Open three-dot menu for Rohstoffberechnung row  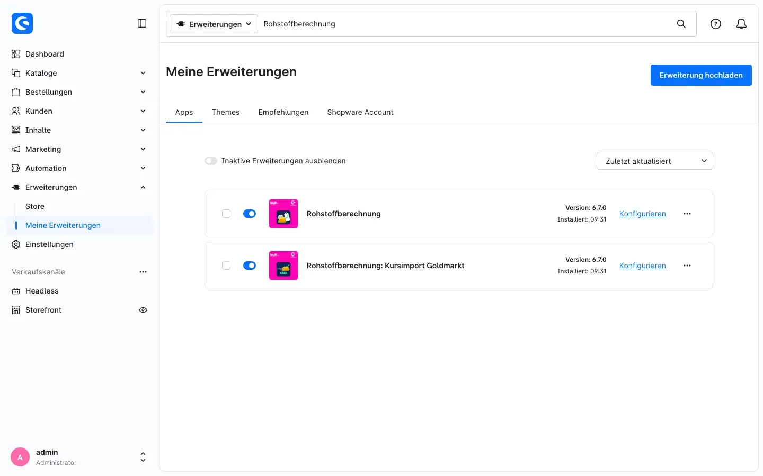(687, 214)
